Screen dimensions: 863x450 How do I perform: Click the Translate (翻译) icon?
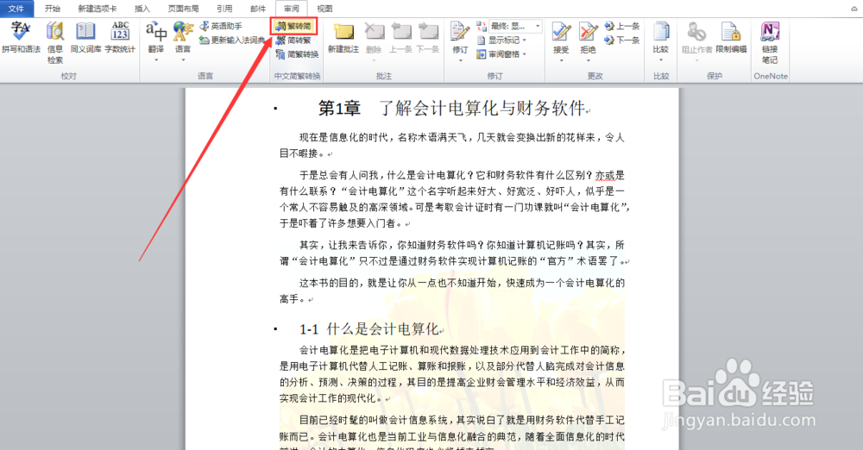tap(156, 32)
